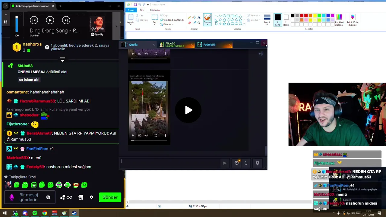Open Kick chat settings gear

[x=91, y=197]
